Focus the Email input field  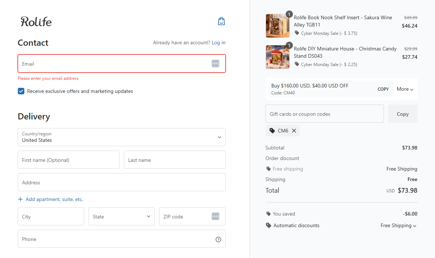coord(121,64)
